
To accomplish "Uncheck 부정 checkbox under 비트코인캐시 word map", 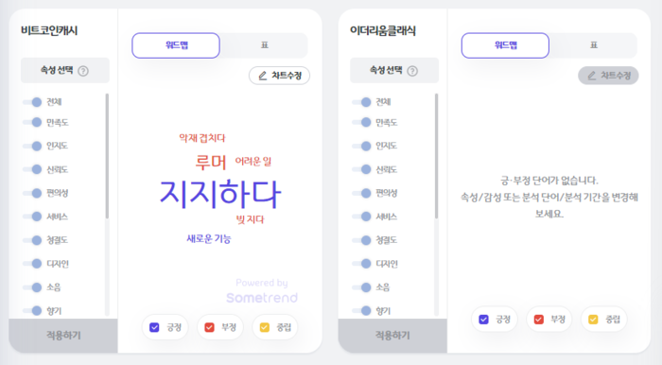I will (209, 327).
